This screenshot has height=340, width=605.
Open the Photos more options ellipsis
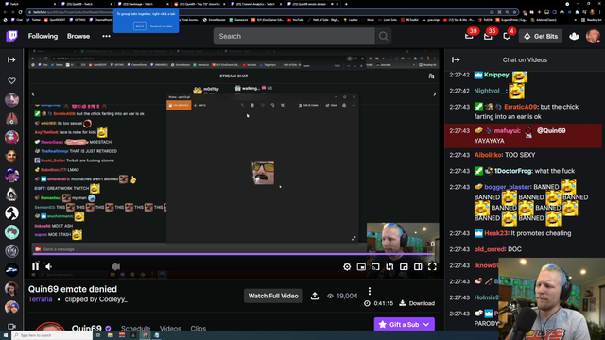pyautogui.click(x=354, y=105)
